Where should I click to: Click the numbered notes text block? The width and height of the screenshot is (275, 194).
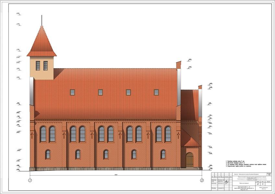click(x=246, y=163)
